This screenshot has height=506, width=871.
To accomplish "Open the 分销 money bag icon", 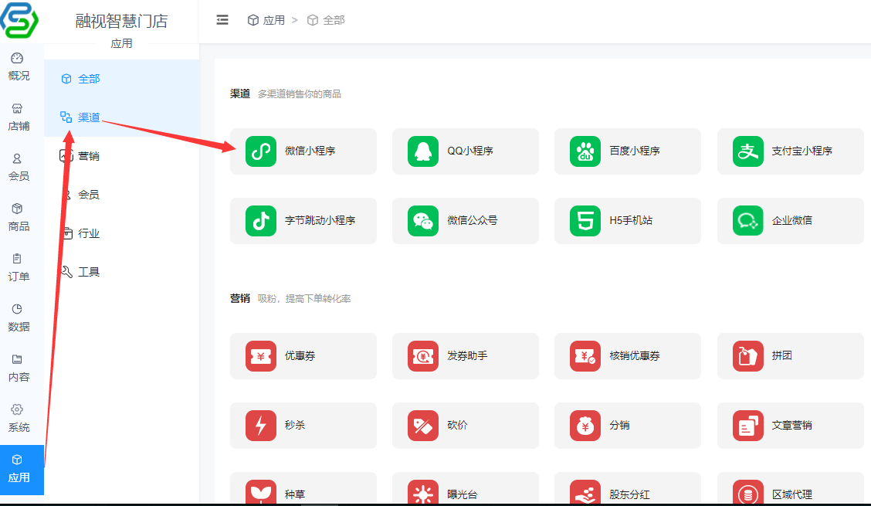I will pos(585,426).
